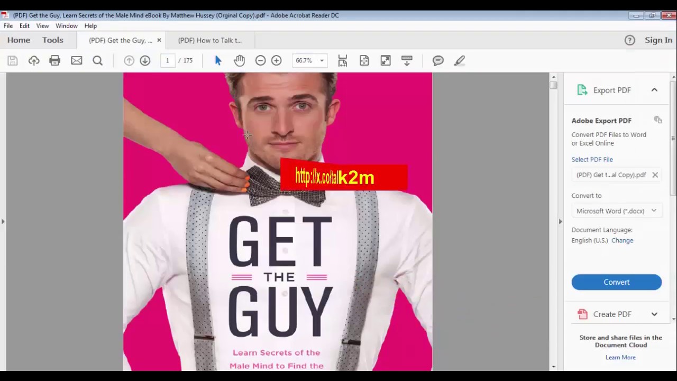Click the selected PDF filename field
The image size is (677, 381).
point(617,175)
